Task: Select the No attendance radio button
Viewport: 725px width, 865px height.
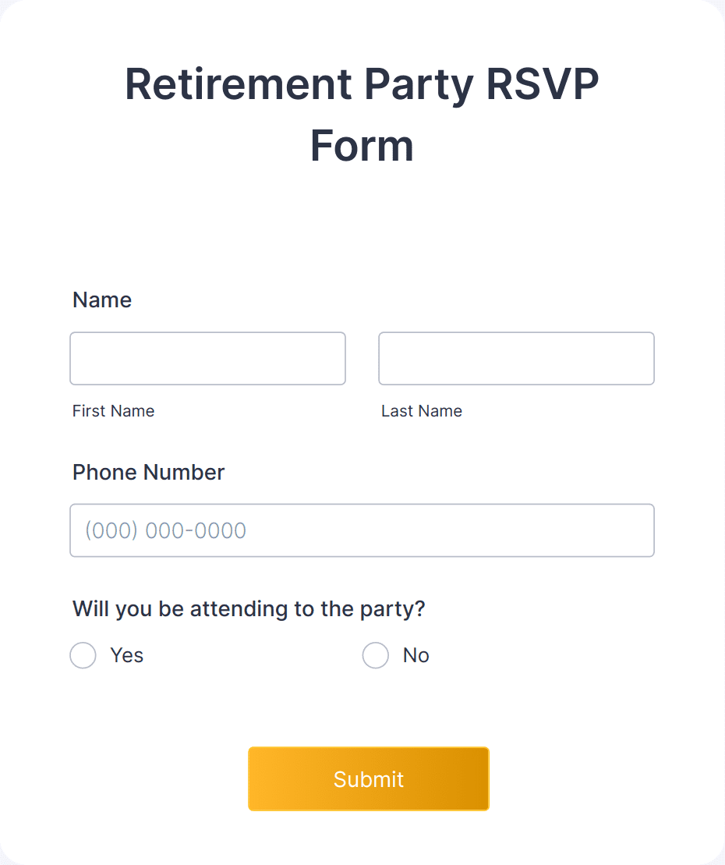Action: (x=376, y=655)
